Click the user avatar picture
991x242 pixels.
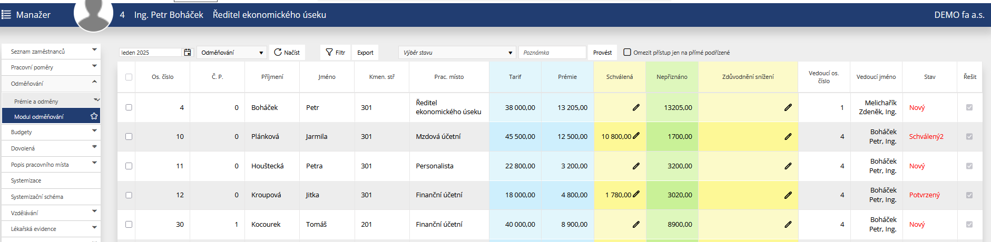coord(94,15)
